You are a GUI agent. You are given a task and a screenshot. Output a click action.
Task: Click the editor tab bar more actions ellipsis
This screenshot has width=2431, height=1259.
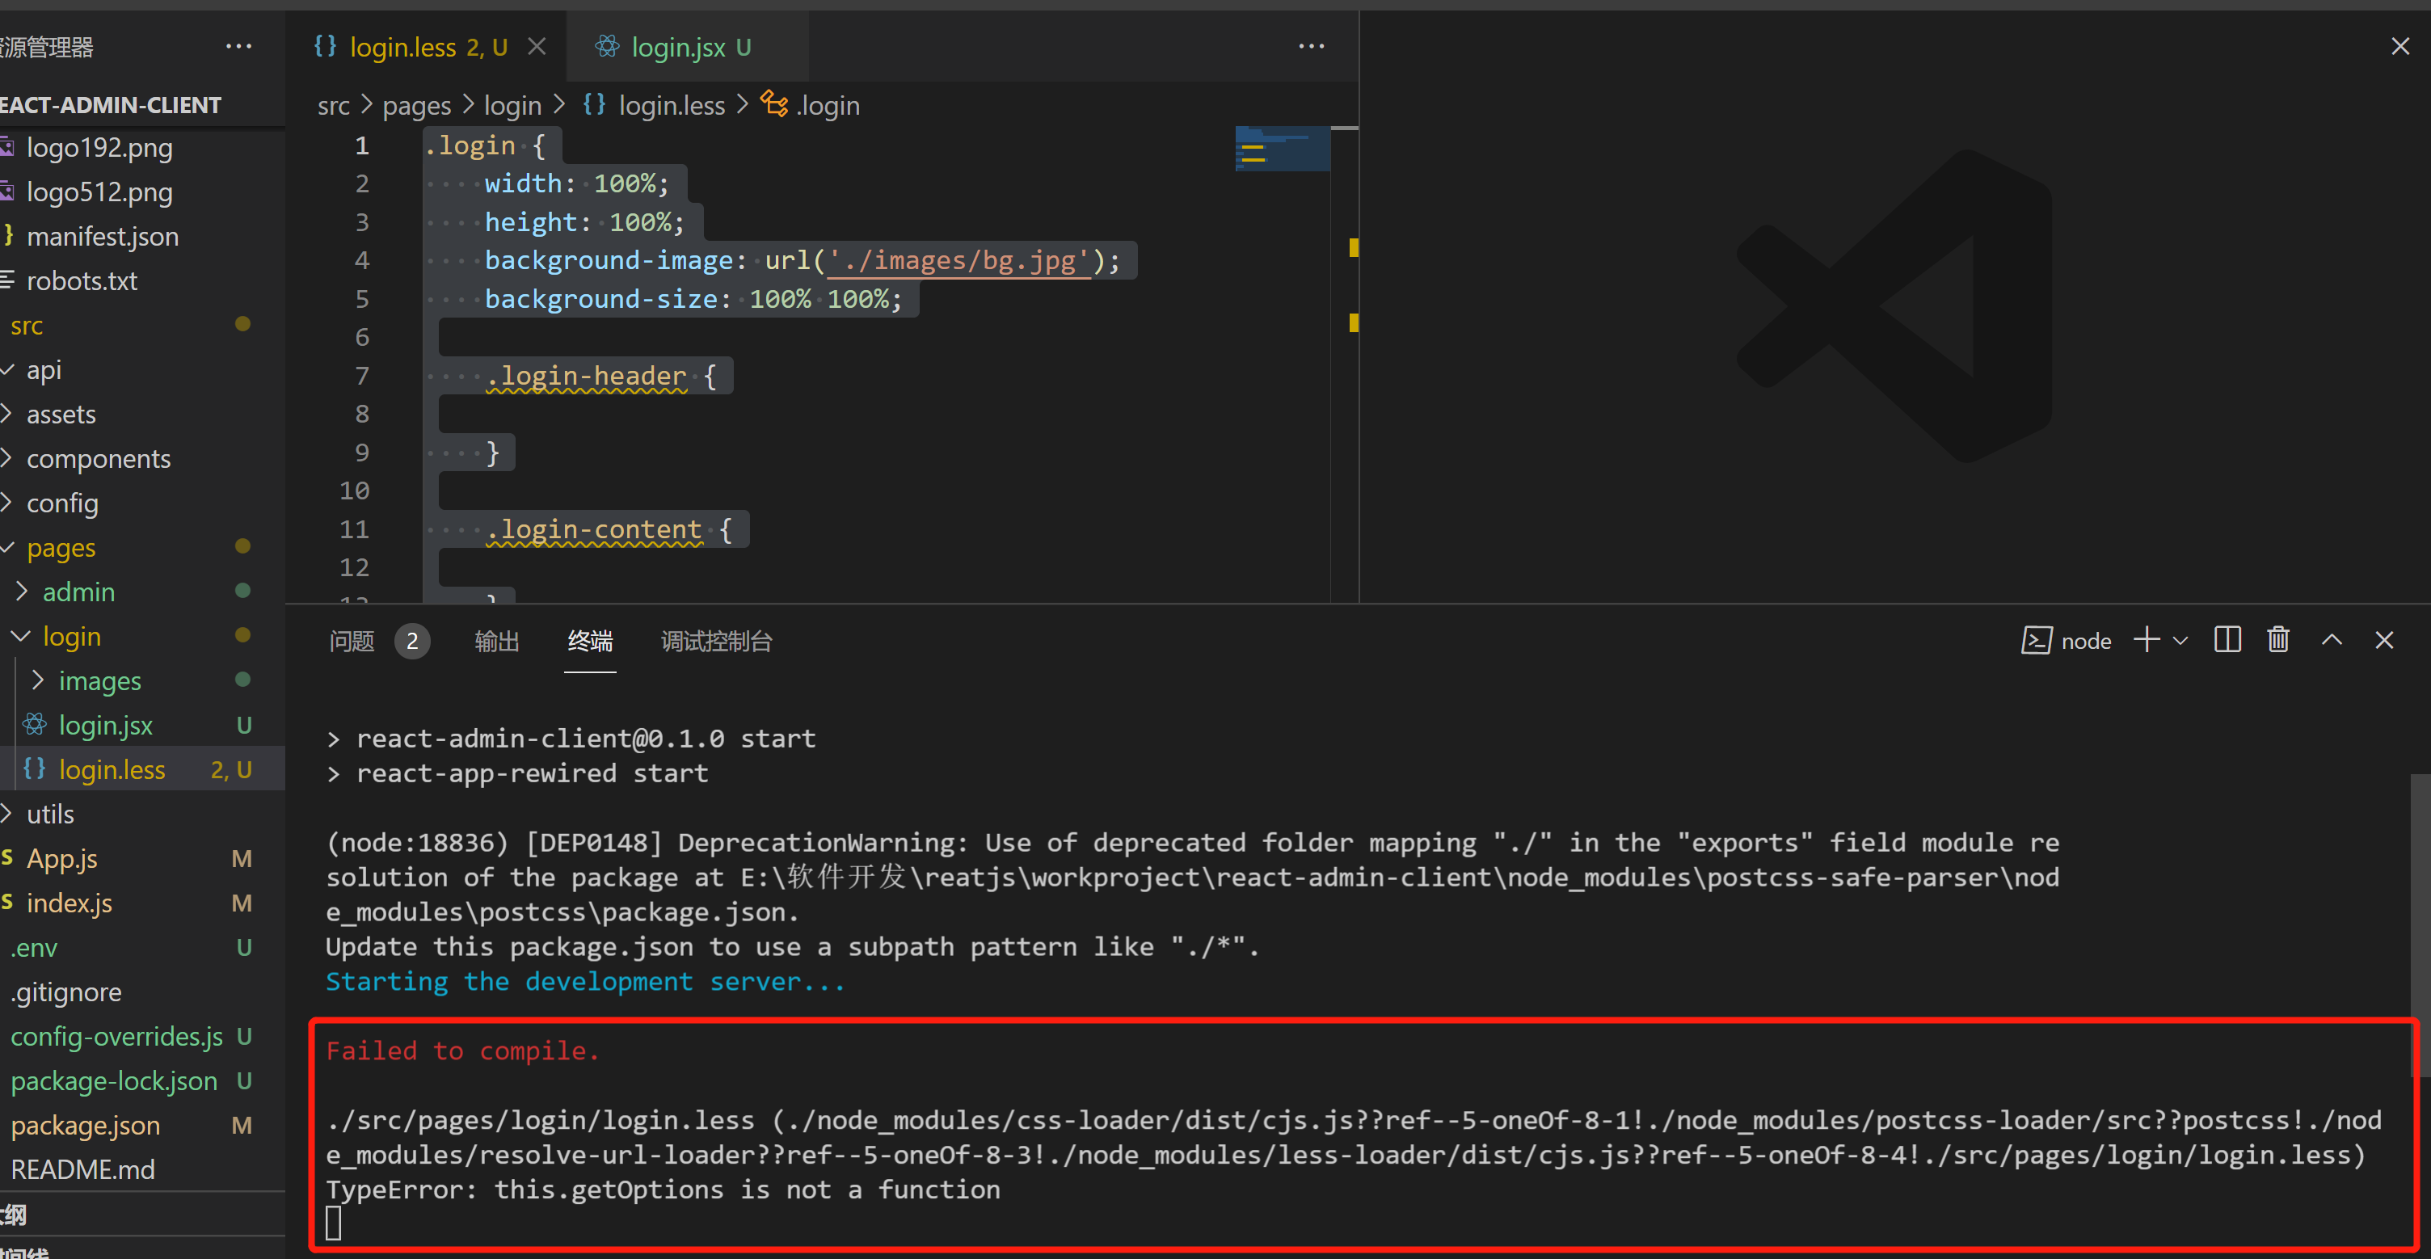[1311, 46]
